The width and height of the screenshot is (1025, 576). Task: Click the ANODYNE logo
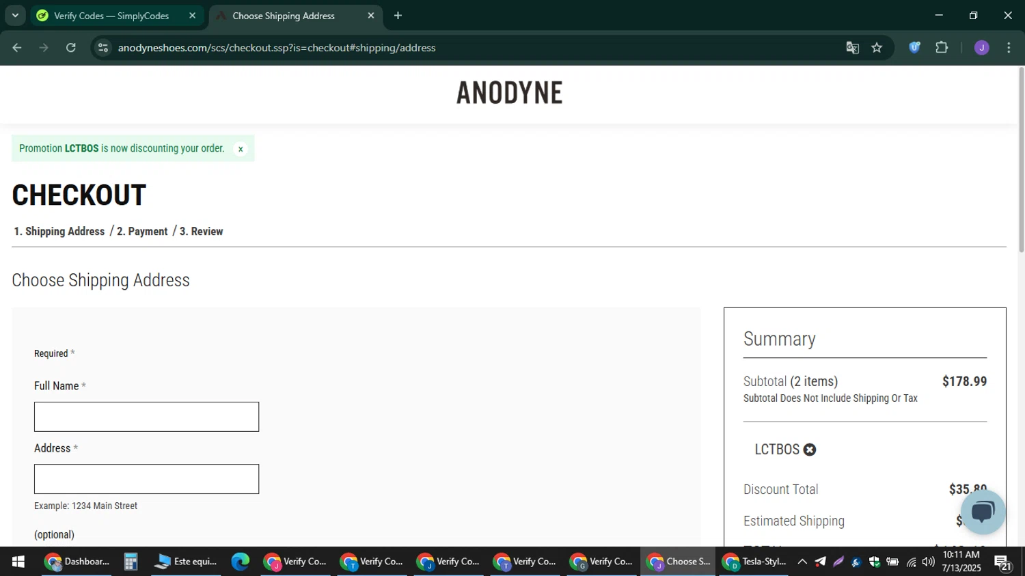tap(510, 93)
